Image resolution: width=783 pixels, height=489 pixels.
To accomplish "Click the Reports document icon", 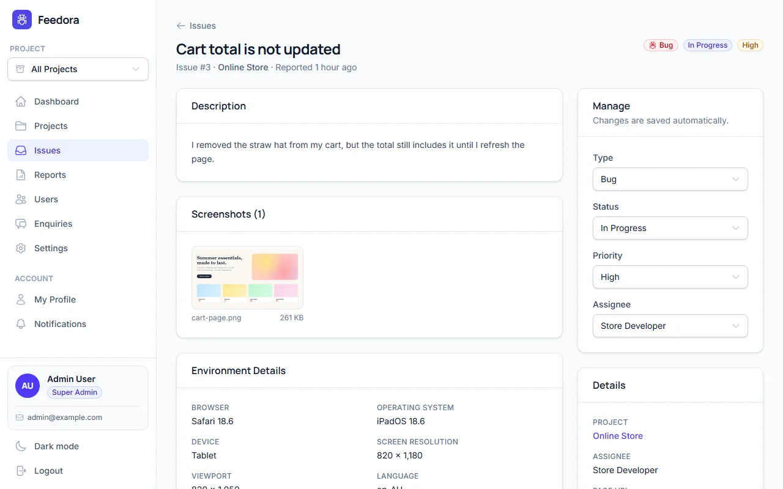I will click(x=21, y=175).
